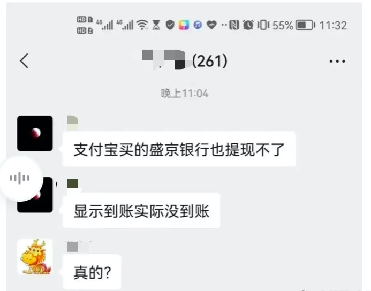Tap the vibrate mode status icon
Viewport: 371px width, 291px height.
click(x=263, y=25)
